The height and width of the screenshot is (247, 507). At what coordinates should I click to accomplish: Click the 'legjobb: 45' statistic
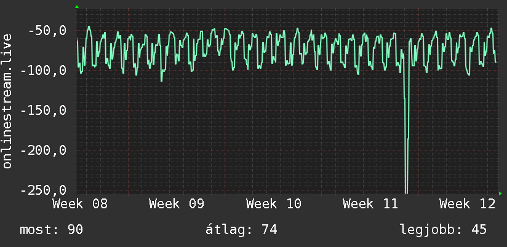pyautogui.click(x=443, y=230)
